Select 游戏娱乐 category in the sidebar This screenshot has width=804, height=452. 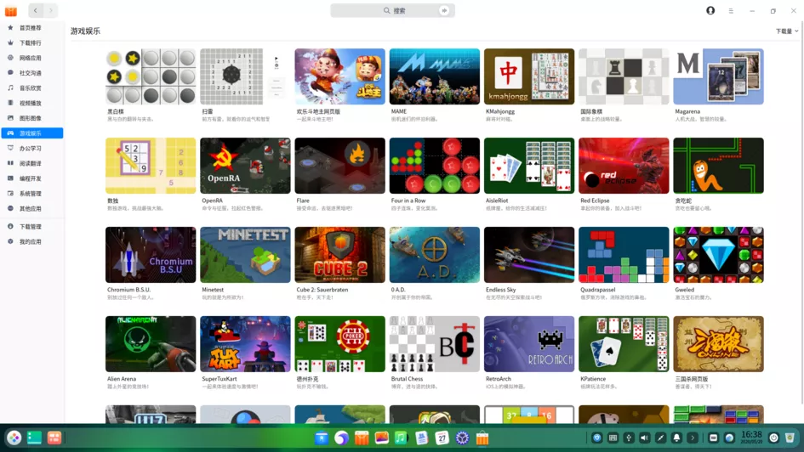(x=31, y=133)
